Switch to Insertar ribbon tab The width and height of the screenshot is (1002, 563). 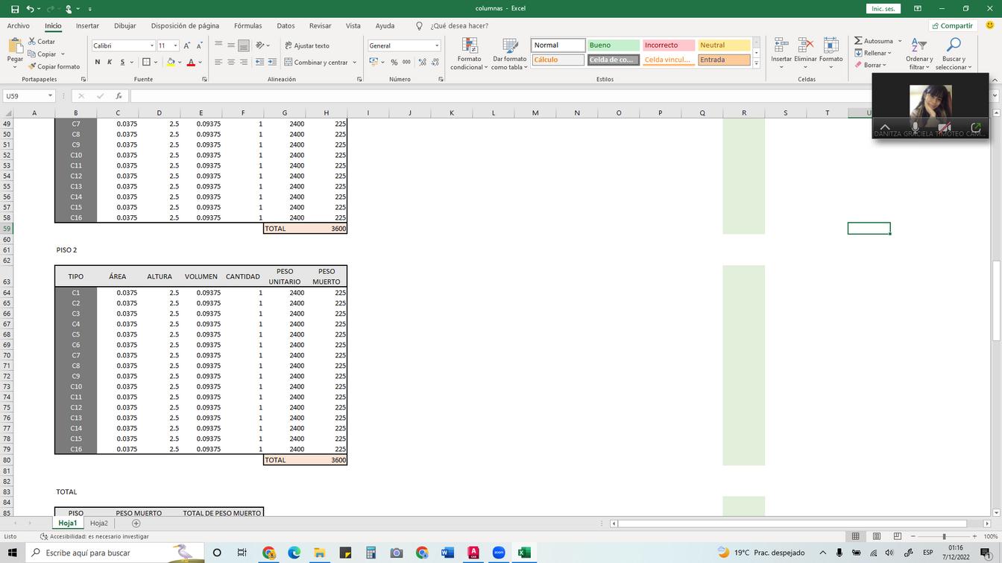click(87, 25)
